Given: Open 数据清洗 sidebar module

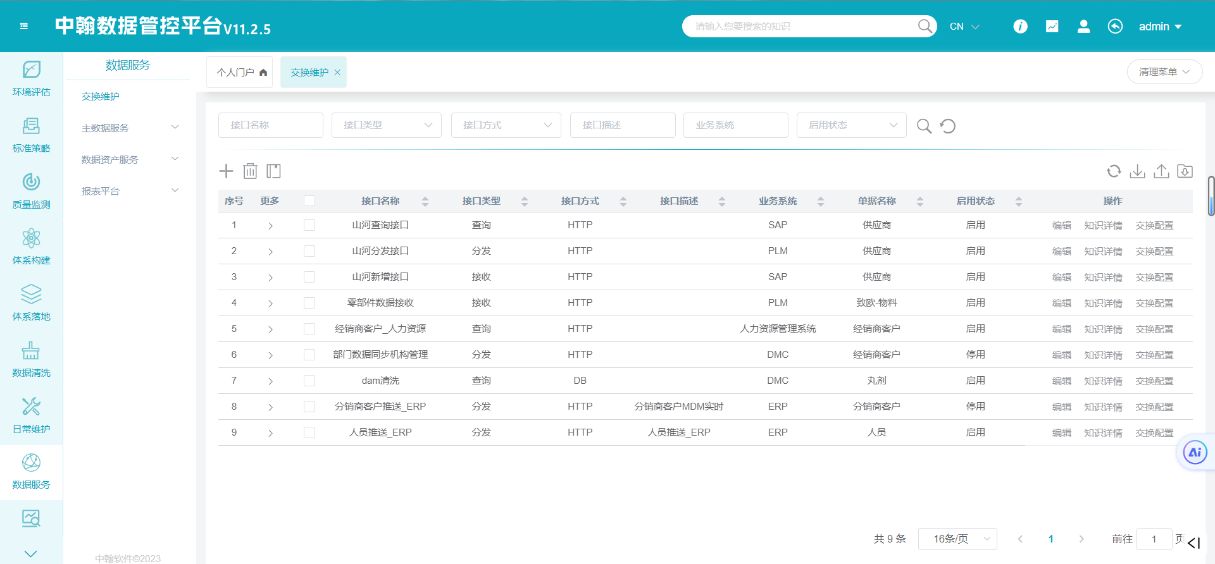Looking at the screenshot, I should point(31,360).
